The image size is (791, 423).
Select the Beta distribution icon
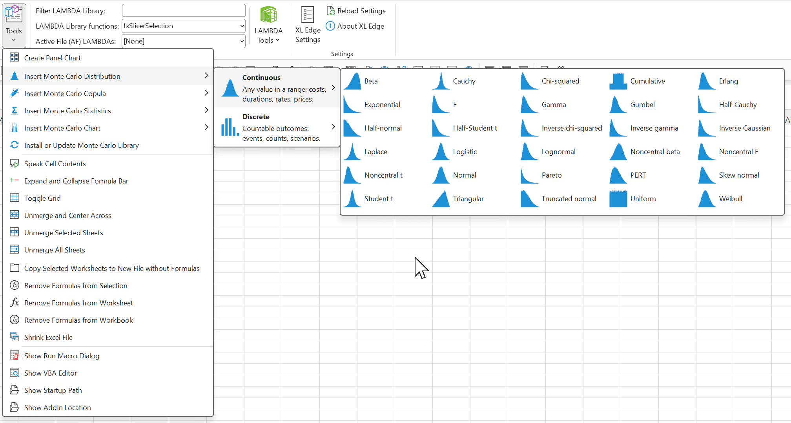(352, 81)
